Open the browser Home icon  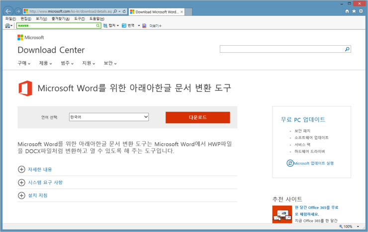[x=347, y=11]
